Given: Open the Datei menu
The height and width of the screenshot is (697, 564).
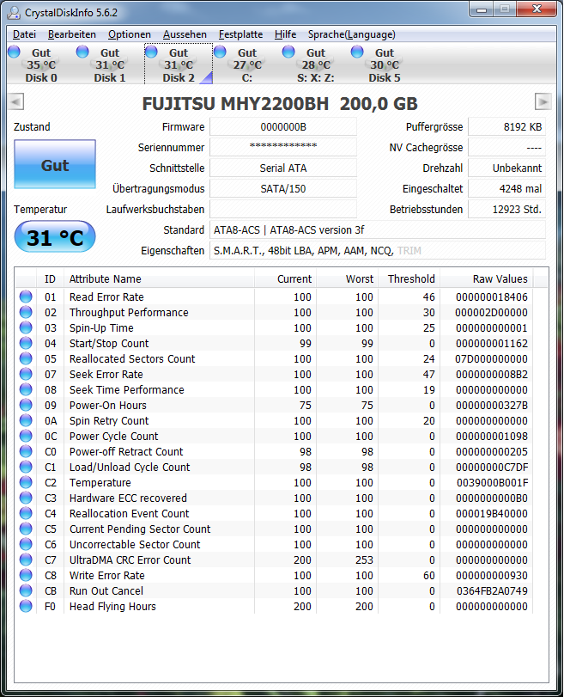Looking at the screenshot, I should (x=24, y=34).
